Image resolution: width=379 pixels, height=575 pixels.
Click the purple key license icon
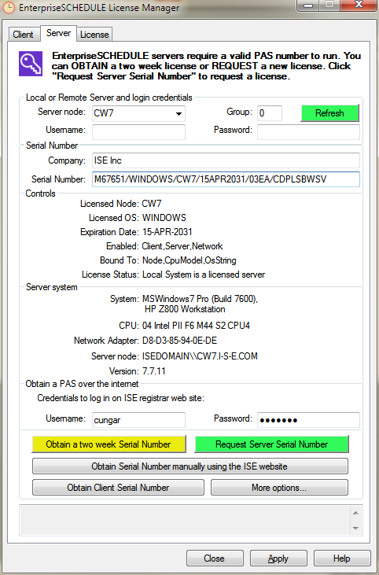[x=31, y=64]
